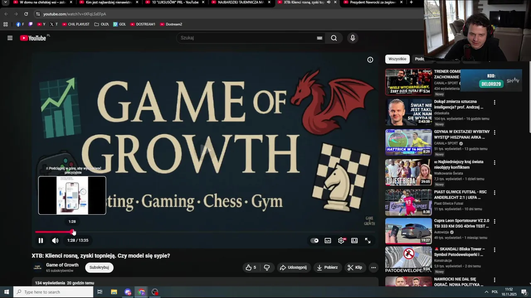Switch to theater mode
Viewport: 531px width, 298px height.
point(354,240)
